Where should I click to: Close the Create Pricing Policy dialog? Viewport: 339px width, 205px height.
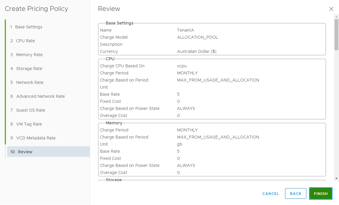[331, 9]
